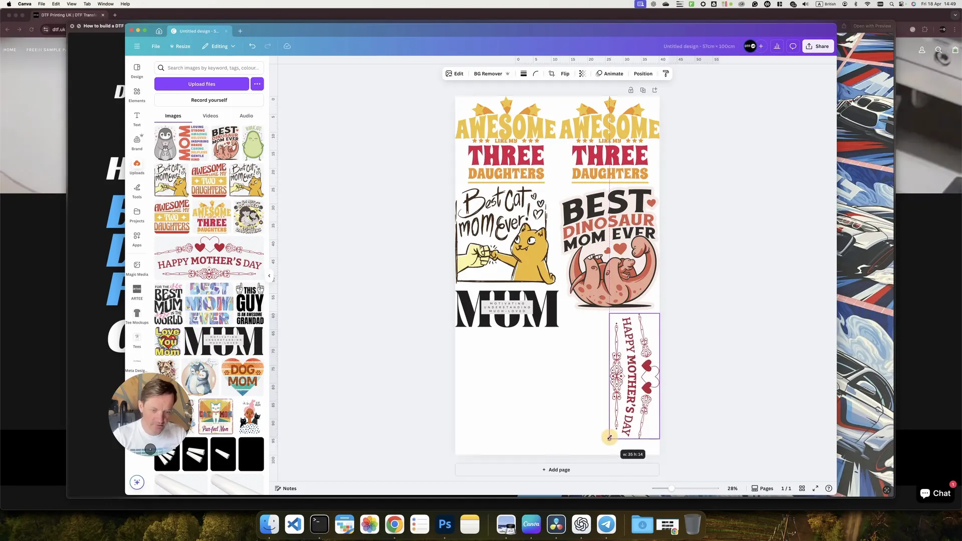Image resolution: width=962 pixels, height=541 pixels.
Task: Open the File menu in Canva
Action: tap(156, 46)
